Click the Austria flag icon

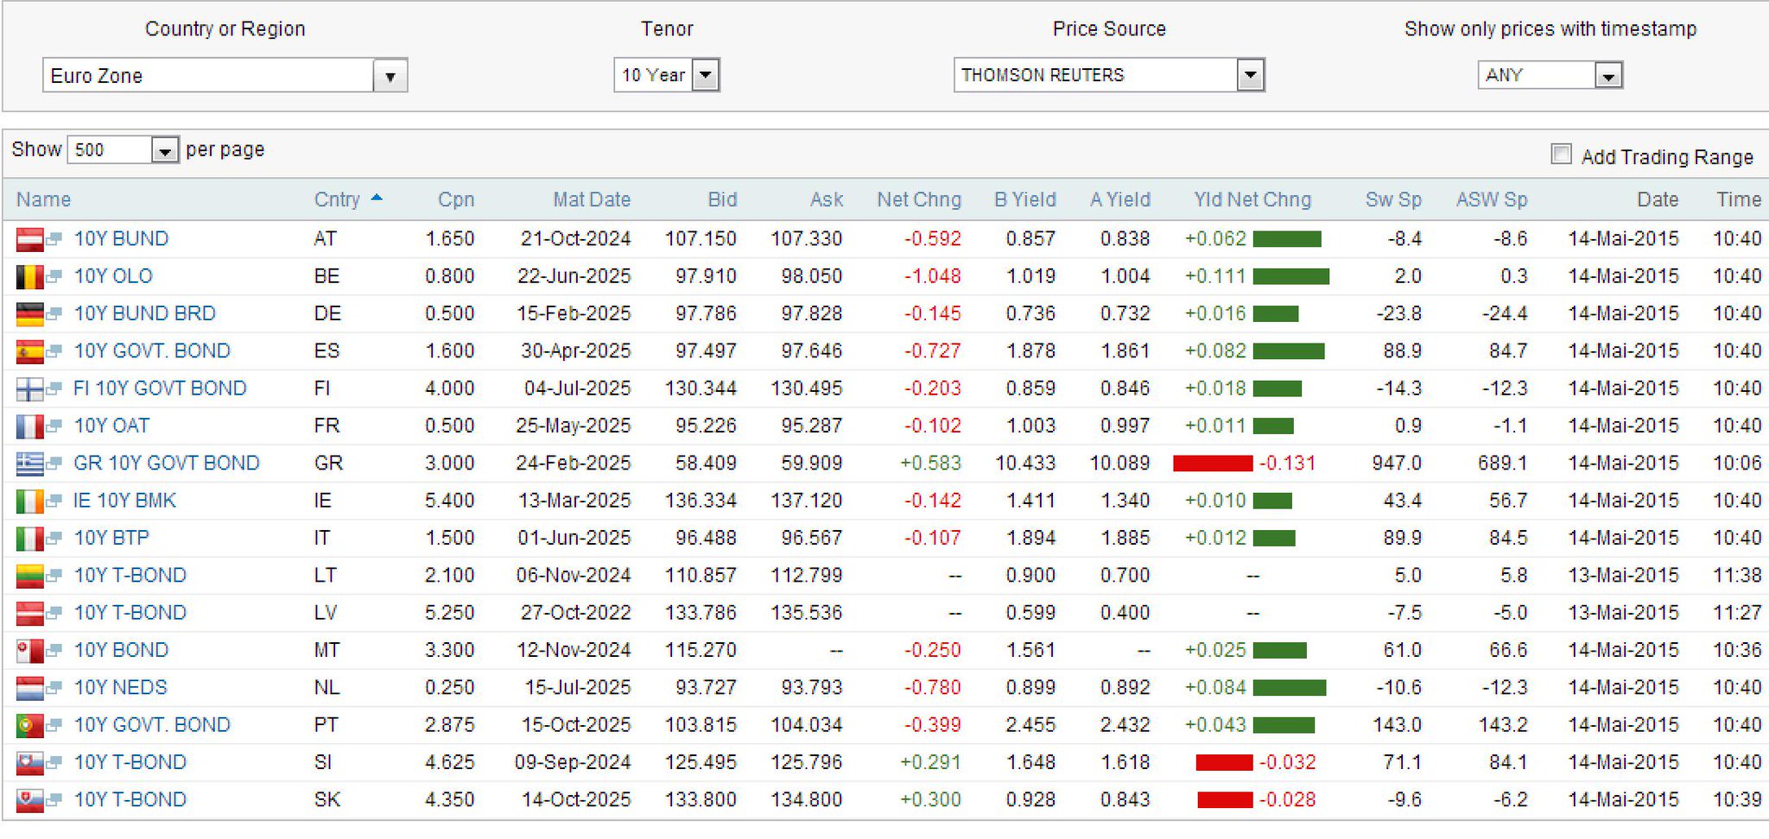(x=29, y=239)
